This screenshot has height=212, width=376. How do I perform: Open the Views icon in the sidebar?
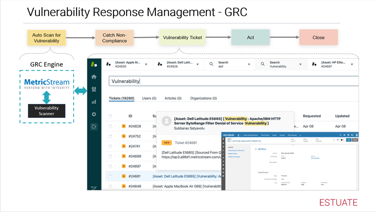pyautogui.click(x=94, y=89)
